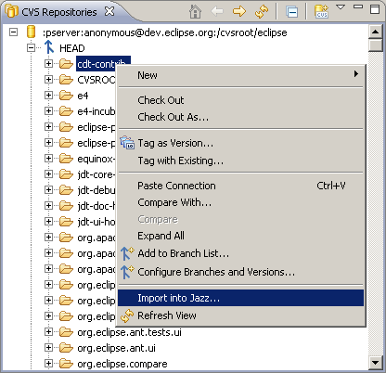Choose Expand All menu item
The image size is (386, 373).
[241, 236]
